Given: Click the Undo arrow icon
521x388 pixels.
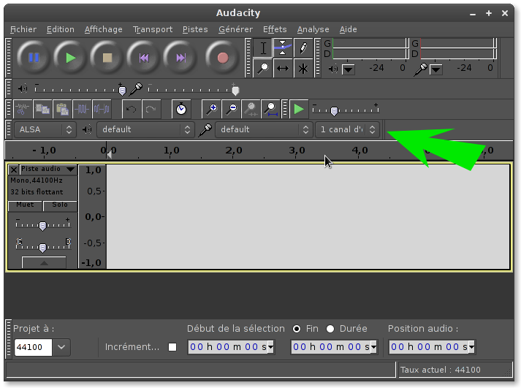Looking at the screenshot, I should pos(132,109).
